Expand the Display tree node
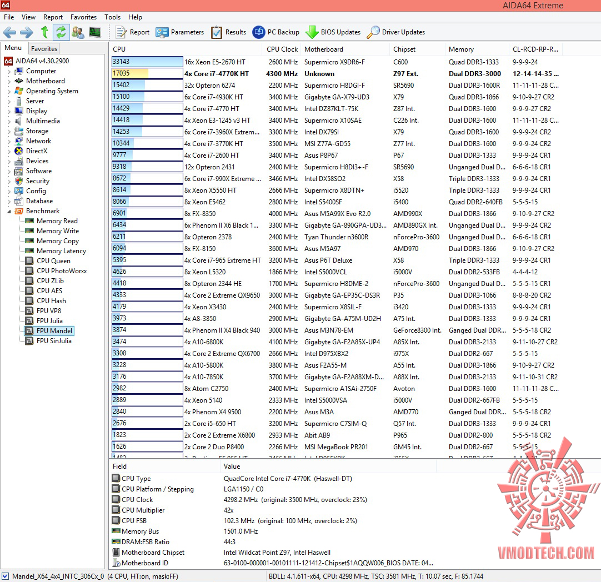Image resolution: width=601 pixels, height=582 pixels. [x=9, y=111]
